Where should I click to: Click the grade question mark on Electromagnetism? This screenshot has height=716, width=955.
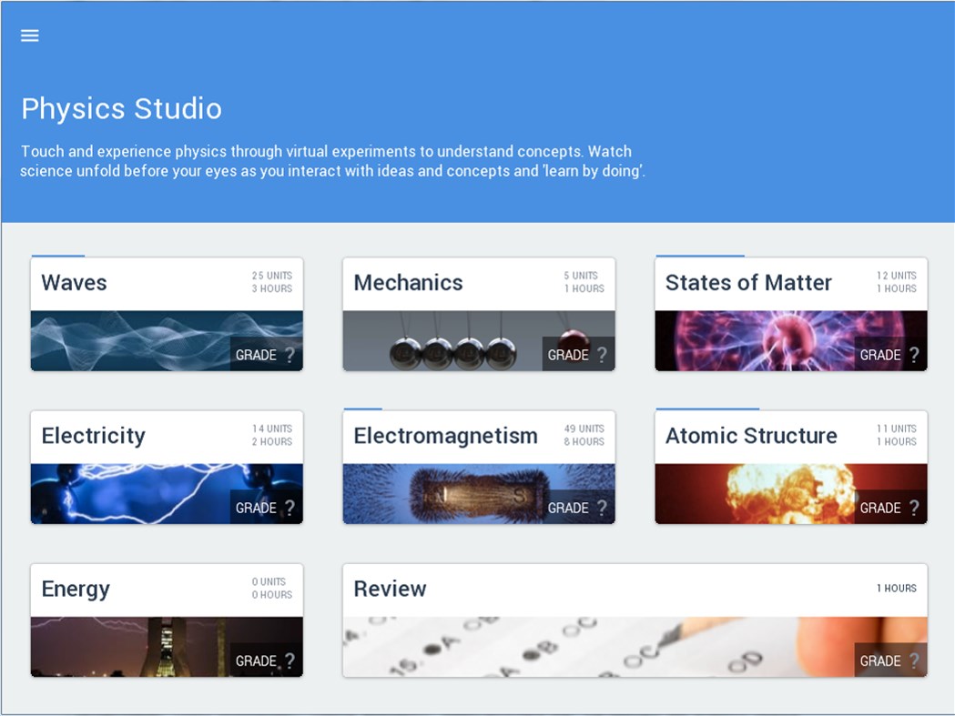coord(603,508)
